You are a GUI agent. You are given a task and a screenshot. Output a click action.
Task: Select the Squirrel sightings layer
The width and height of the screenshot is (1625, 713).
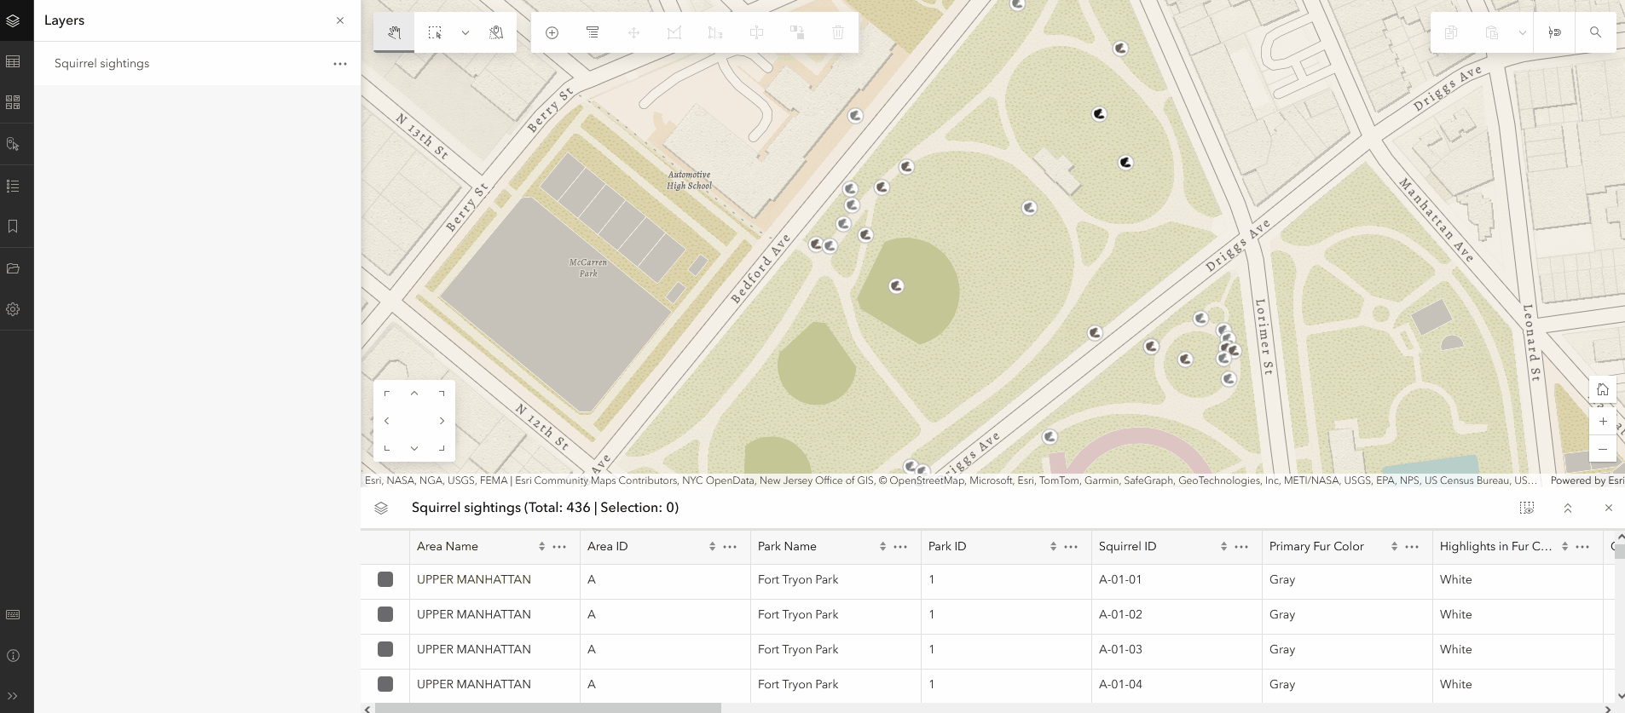(x=102, y=64)
